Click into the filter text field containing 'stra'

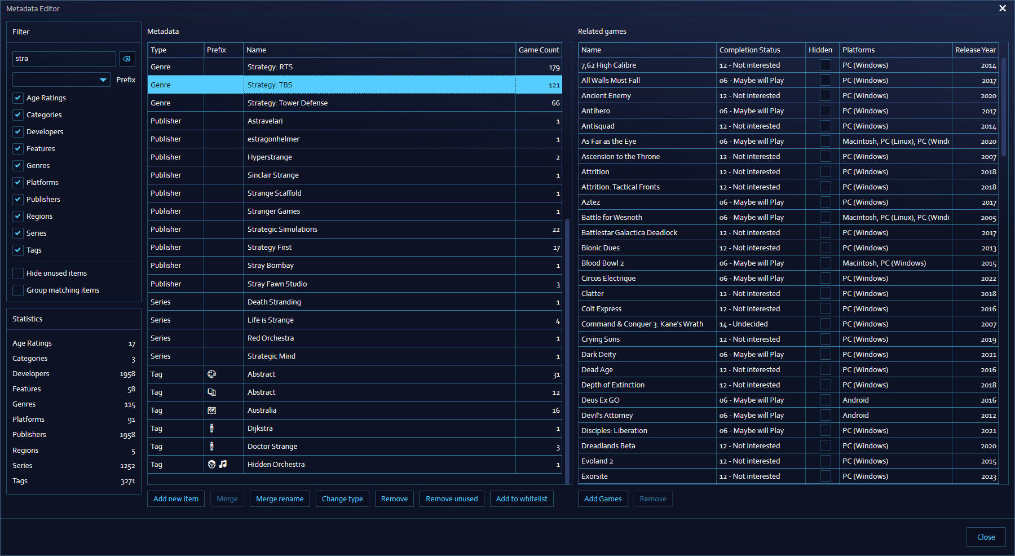64,59
